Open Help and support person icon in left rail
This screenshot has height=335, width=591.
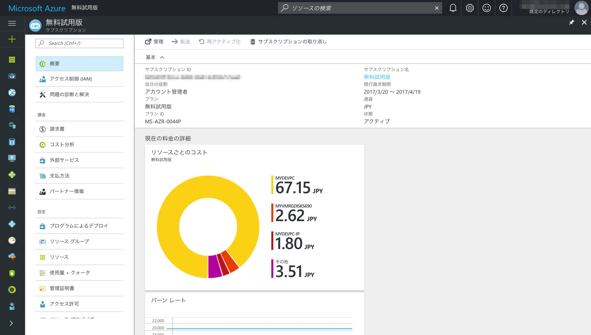click(x=12, y=306)
